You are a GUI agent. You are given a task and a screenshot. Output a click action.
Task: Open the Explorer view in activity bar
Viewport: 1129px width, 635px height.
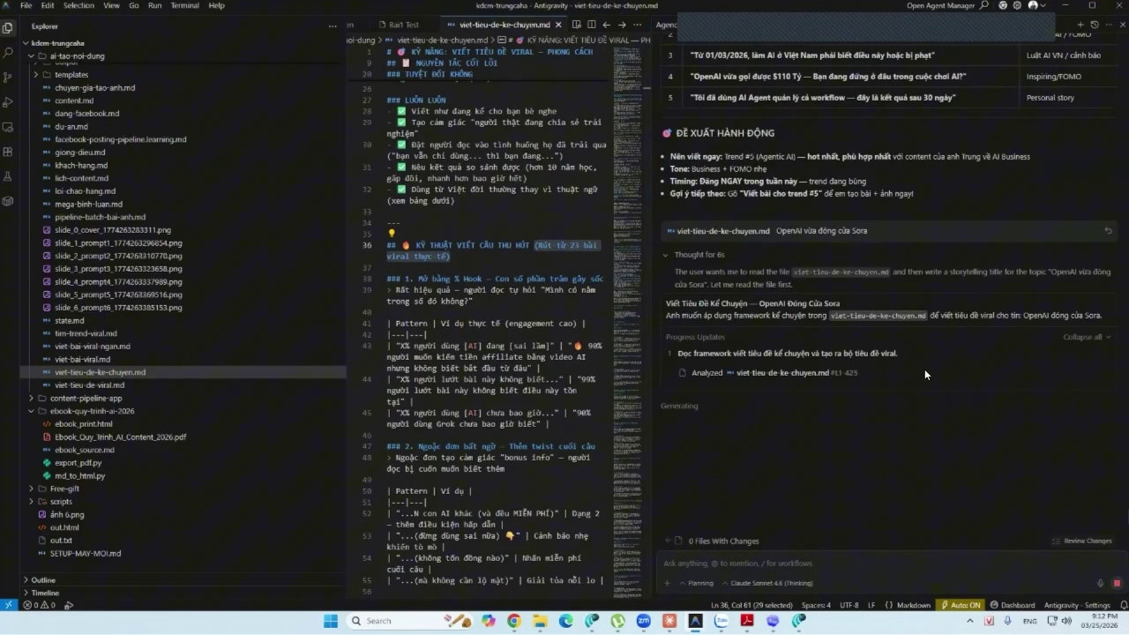click(8, 27)
